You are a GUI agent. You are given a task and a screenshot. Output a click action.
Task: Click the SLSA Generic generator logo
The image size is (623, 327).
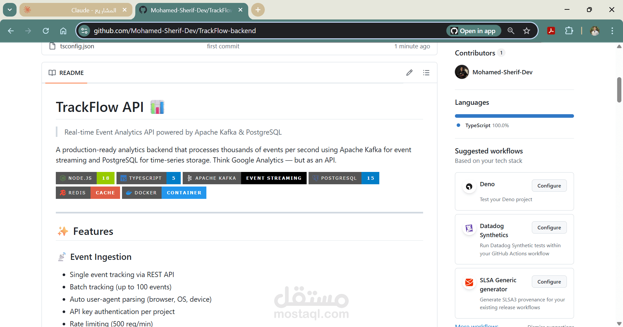click(469, 283)
